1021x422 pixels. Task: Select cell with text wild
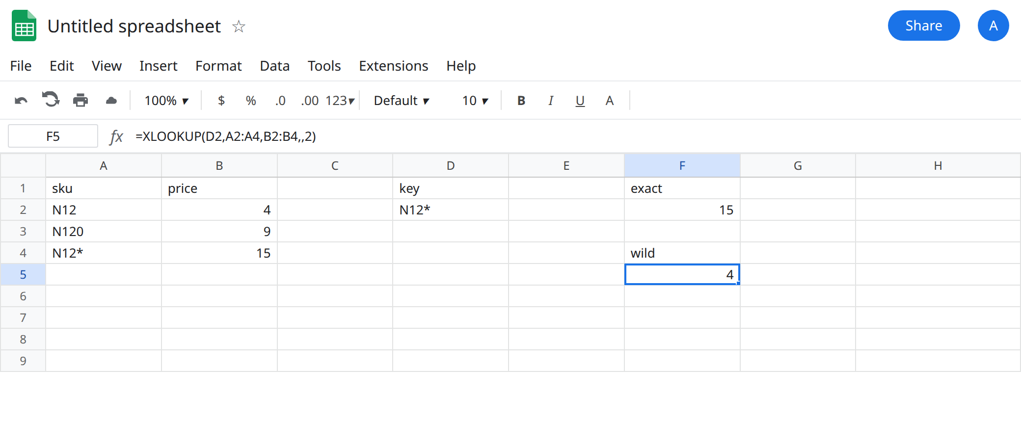click(682, 253)
